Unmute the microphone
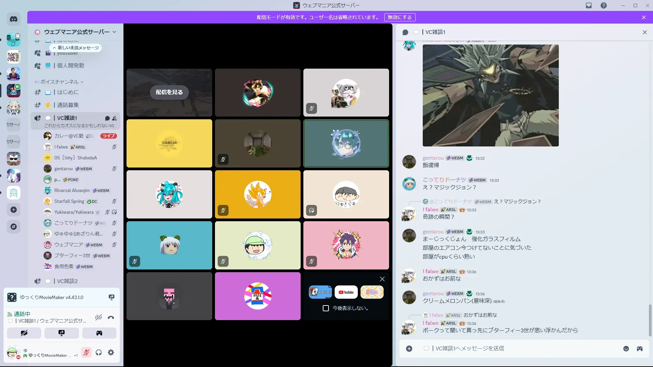This screenshot has height=367, width=653. [86, 353]
